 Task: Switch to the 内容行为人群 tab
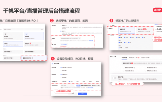(145, 58)
